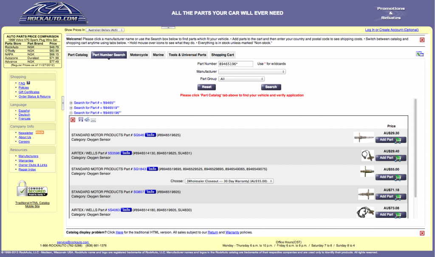Open part number link SG546
The height and width of the screenshot is (257, 435).
(139, 135)
